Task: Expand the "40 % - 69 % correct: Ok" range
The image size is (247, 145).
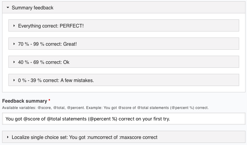Action: click(44, 62)
